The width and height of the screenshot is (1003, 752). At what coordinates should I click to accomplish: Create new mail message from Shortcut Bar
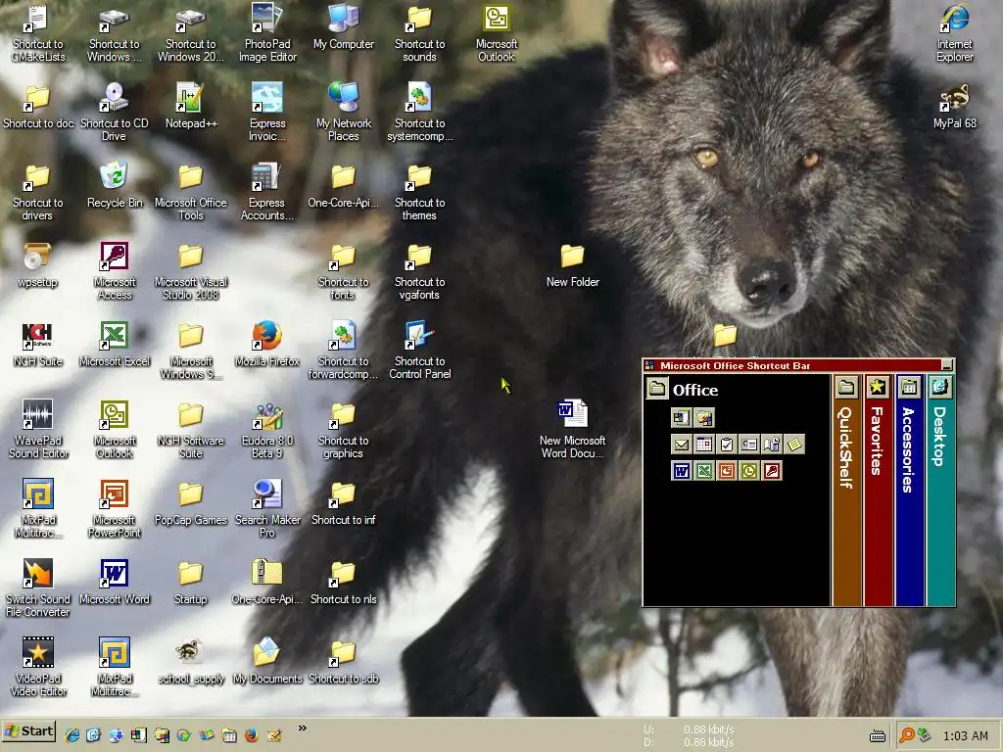coord(681,444)
